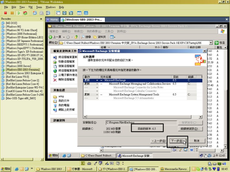Screen dimensions: 230x172
Task: Click the Explorer 上一頁 back button
Action: pyautogui.click(x=55, y=37)
